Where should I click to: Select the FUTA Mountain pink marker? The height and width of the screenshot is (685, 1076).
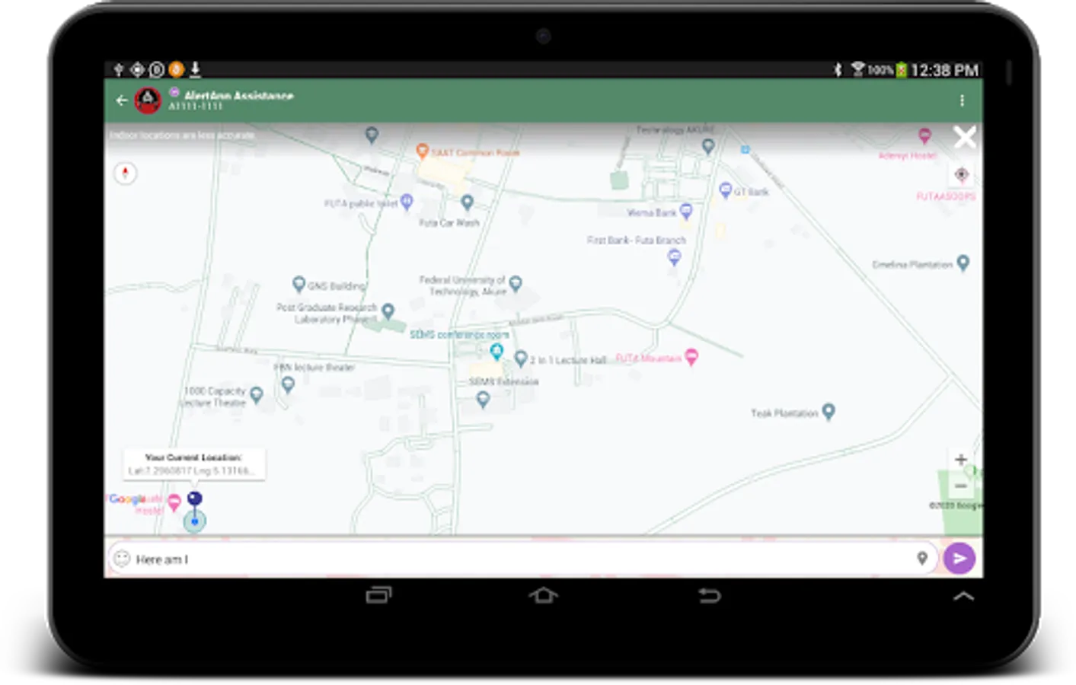tap(691, 356)
